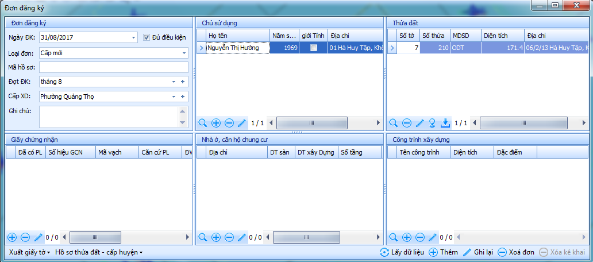Toggle the Đủ điều kiện checkbox
The width and height of the screenshot is (593, 262).
(147, 37)
